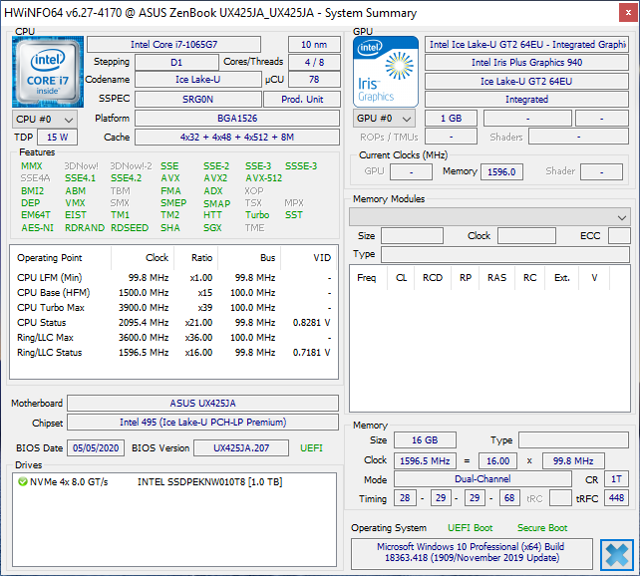Click the GPU Integrated field
640x576 pixels.
[x=526, y=99]
